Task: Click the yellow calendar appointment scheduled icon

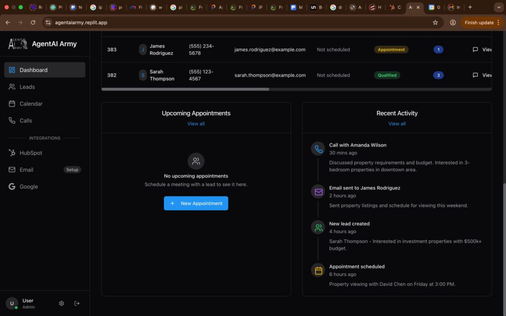Action: click(x=318, y=270)
